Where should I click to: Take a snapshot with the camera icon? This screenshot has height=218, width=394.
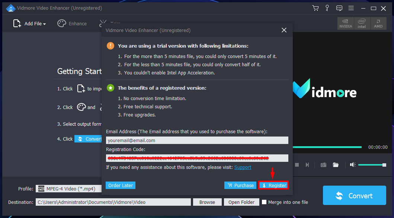(323, 165)
